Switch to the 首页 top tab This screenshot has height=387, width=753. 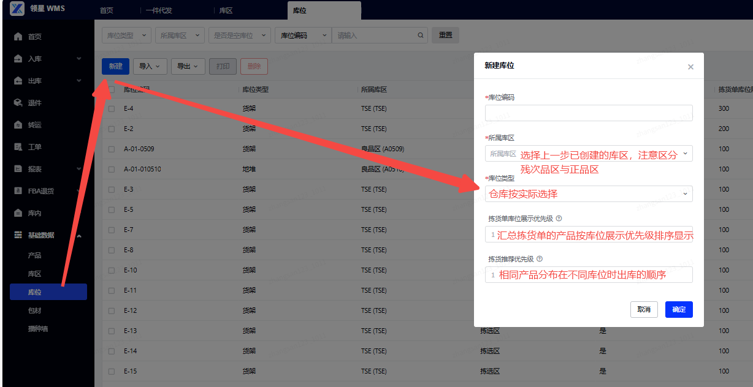pos(107,10)
